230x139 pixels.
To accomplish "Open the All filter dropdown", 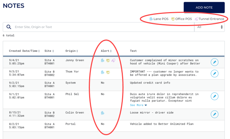I will (210, 27).
